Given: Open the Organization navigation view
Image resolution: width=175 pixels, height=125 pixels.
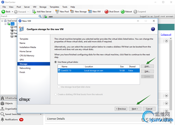Looking at the screenshot, I should click(9, 109).
